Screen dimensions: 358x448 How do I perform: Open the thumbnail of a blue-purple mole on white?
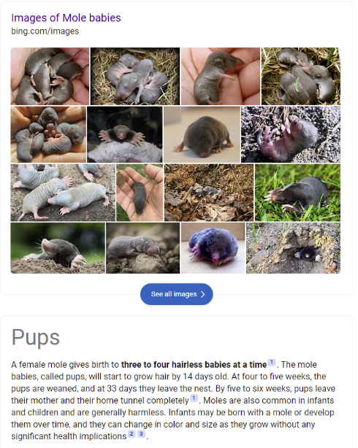[213, 248]
